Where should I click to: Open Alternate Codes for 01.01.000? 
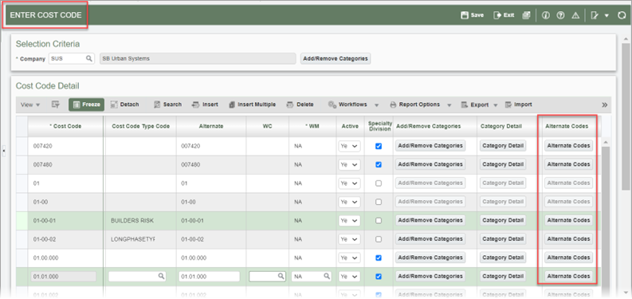[x=568, y=276]
